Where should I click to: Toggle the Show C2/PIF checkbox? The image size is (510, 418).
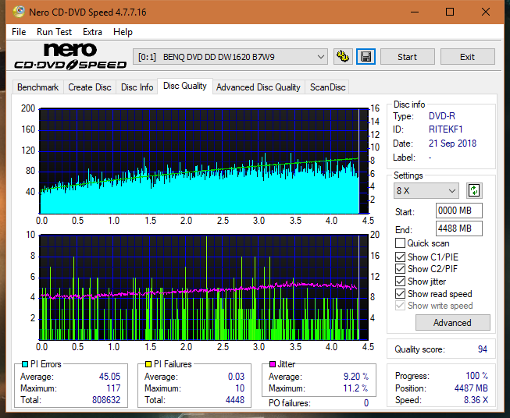pyautogui.click(x=400, y=268)
